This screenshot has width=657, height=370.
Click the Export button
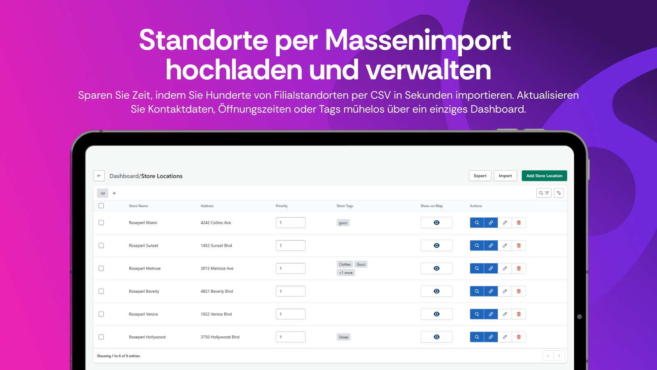tap(480, 176)
